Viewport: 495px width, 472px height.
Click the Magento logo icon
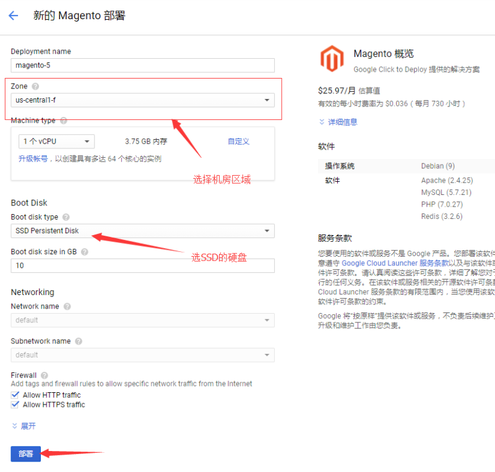click(x=332, y=59)
